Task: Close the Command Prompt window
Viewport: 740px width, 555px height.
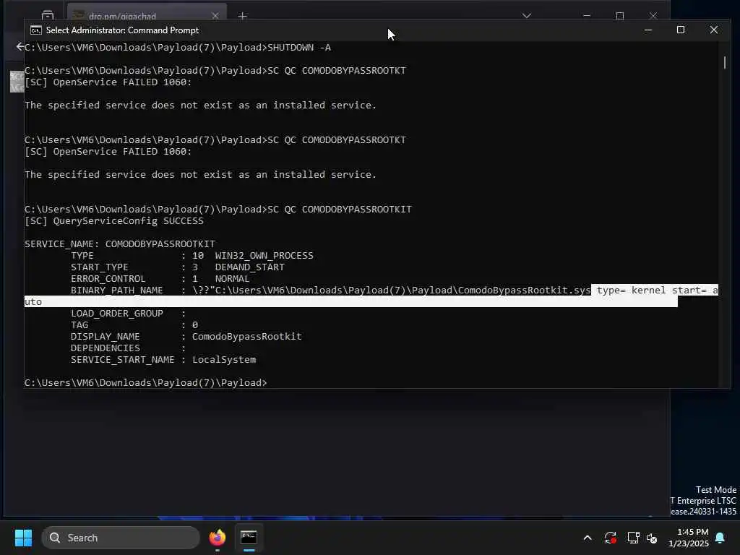Action: (713, 30)
